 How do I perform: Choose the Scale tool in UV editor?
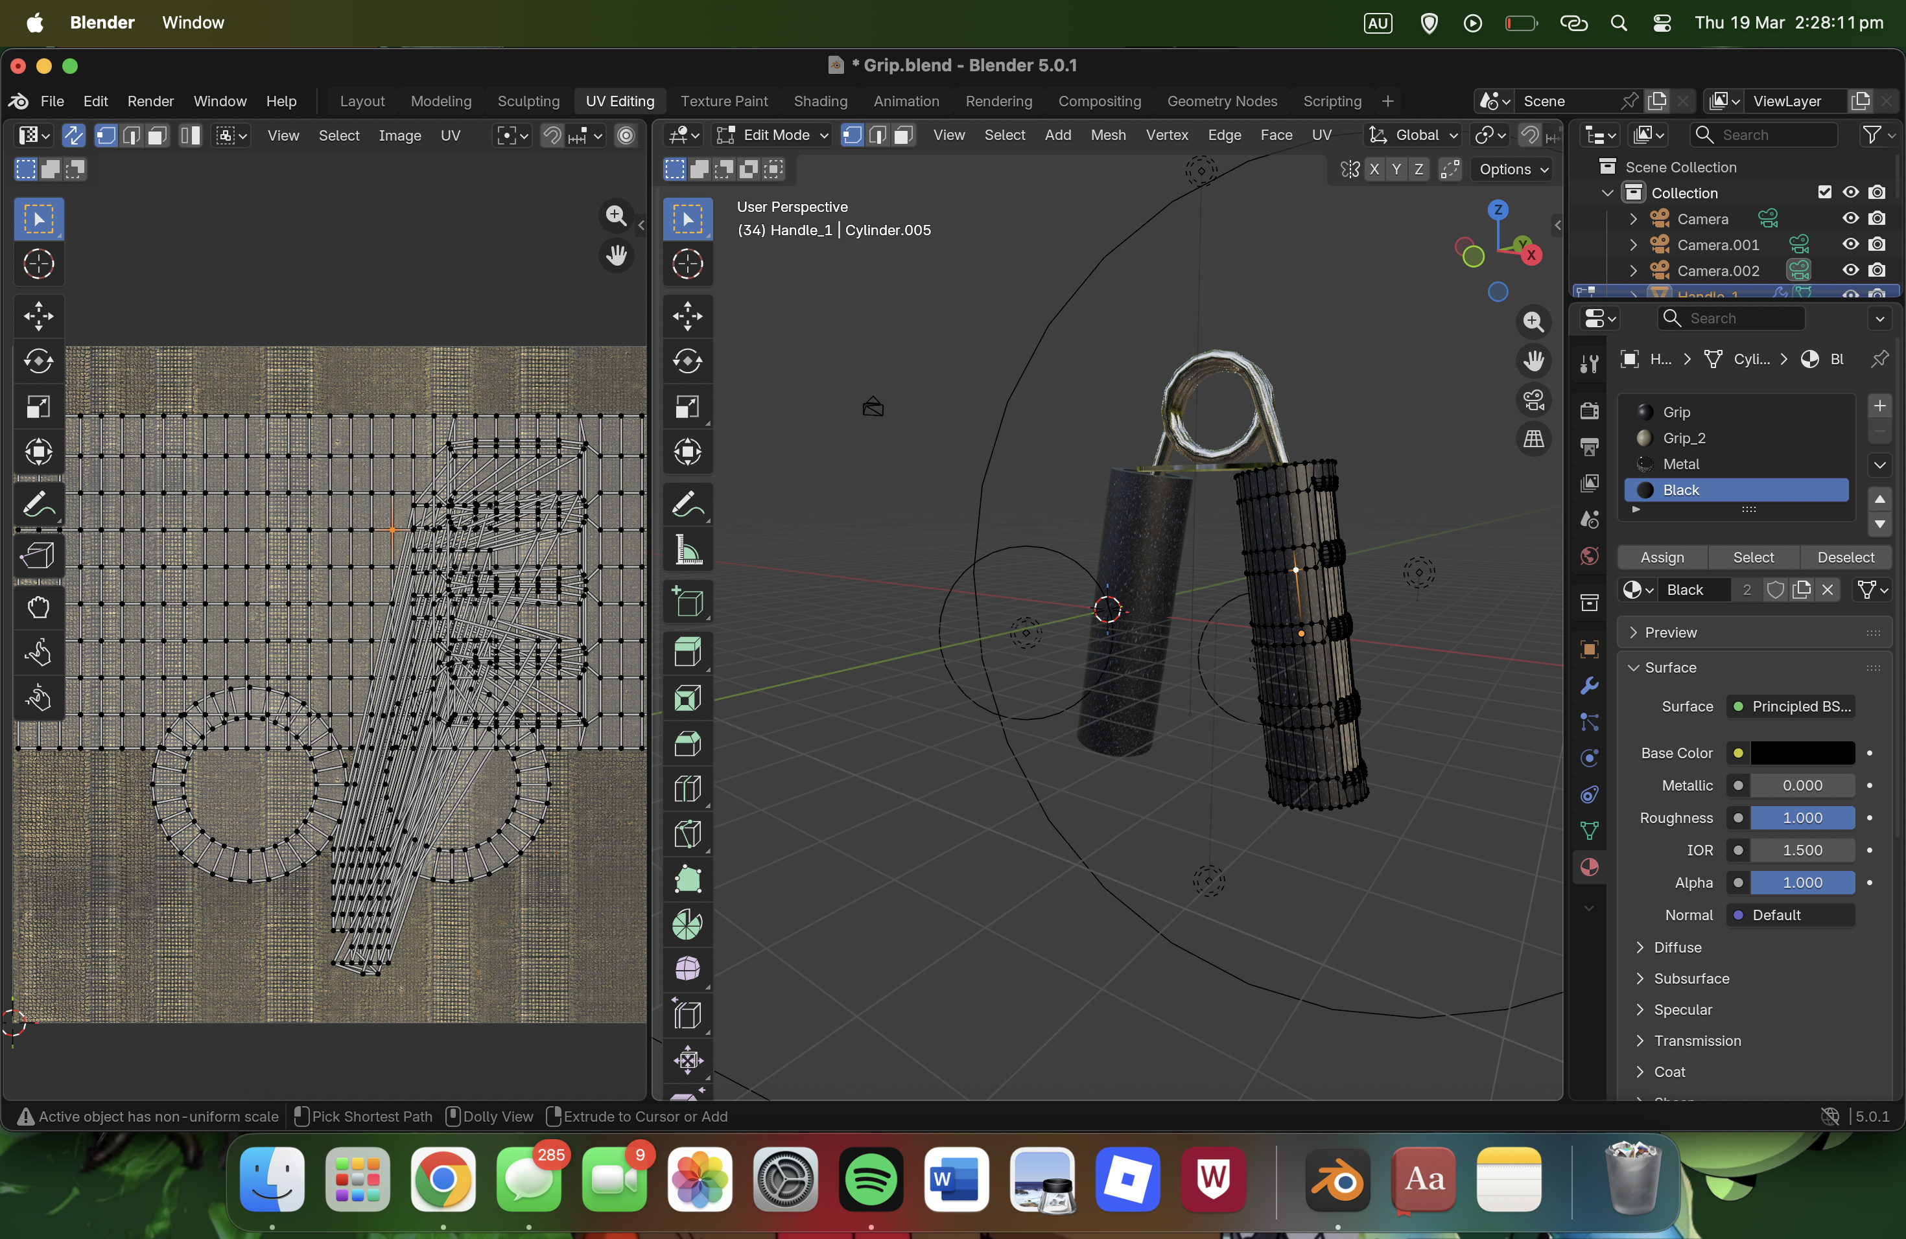[x=38, y=406]
